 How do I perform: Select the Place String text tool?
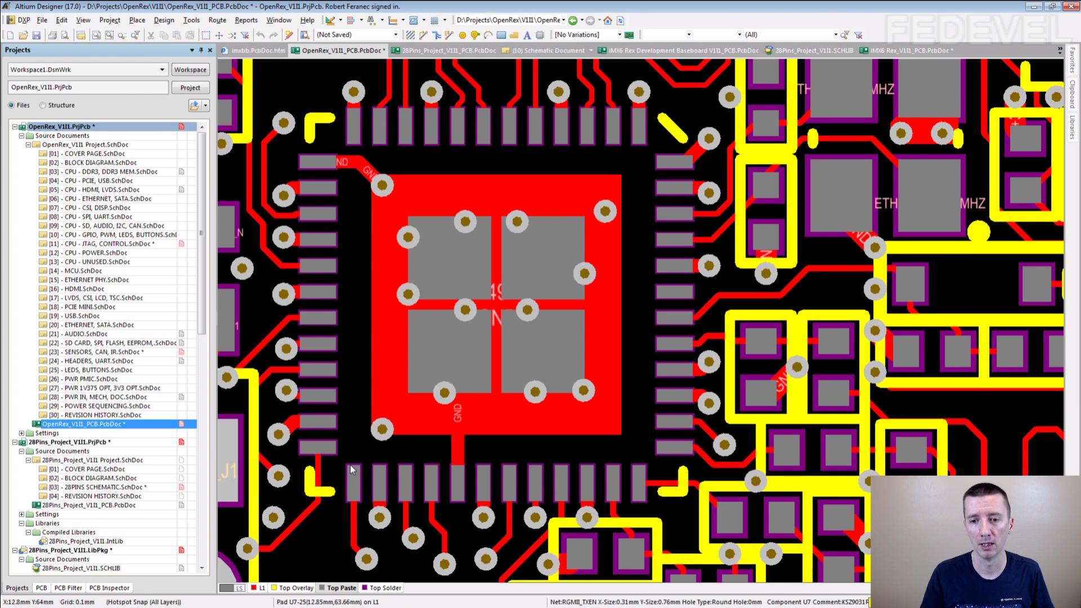point(527,35)
